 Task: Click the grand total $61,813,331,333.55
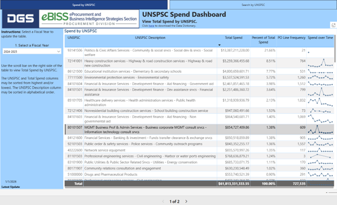(234, 184)
